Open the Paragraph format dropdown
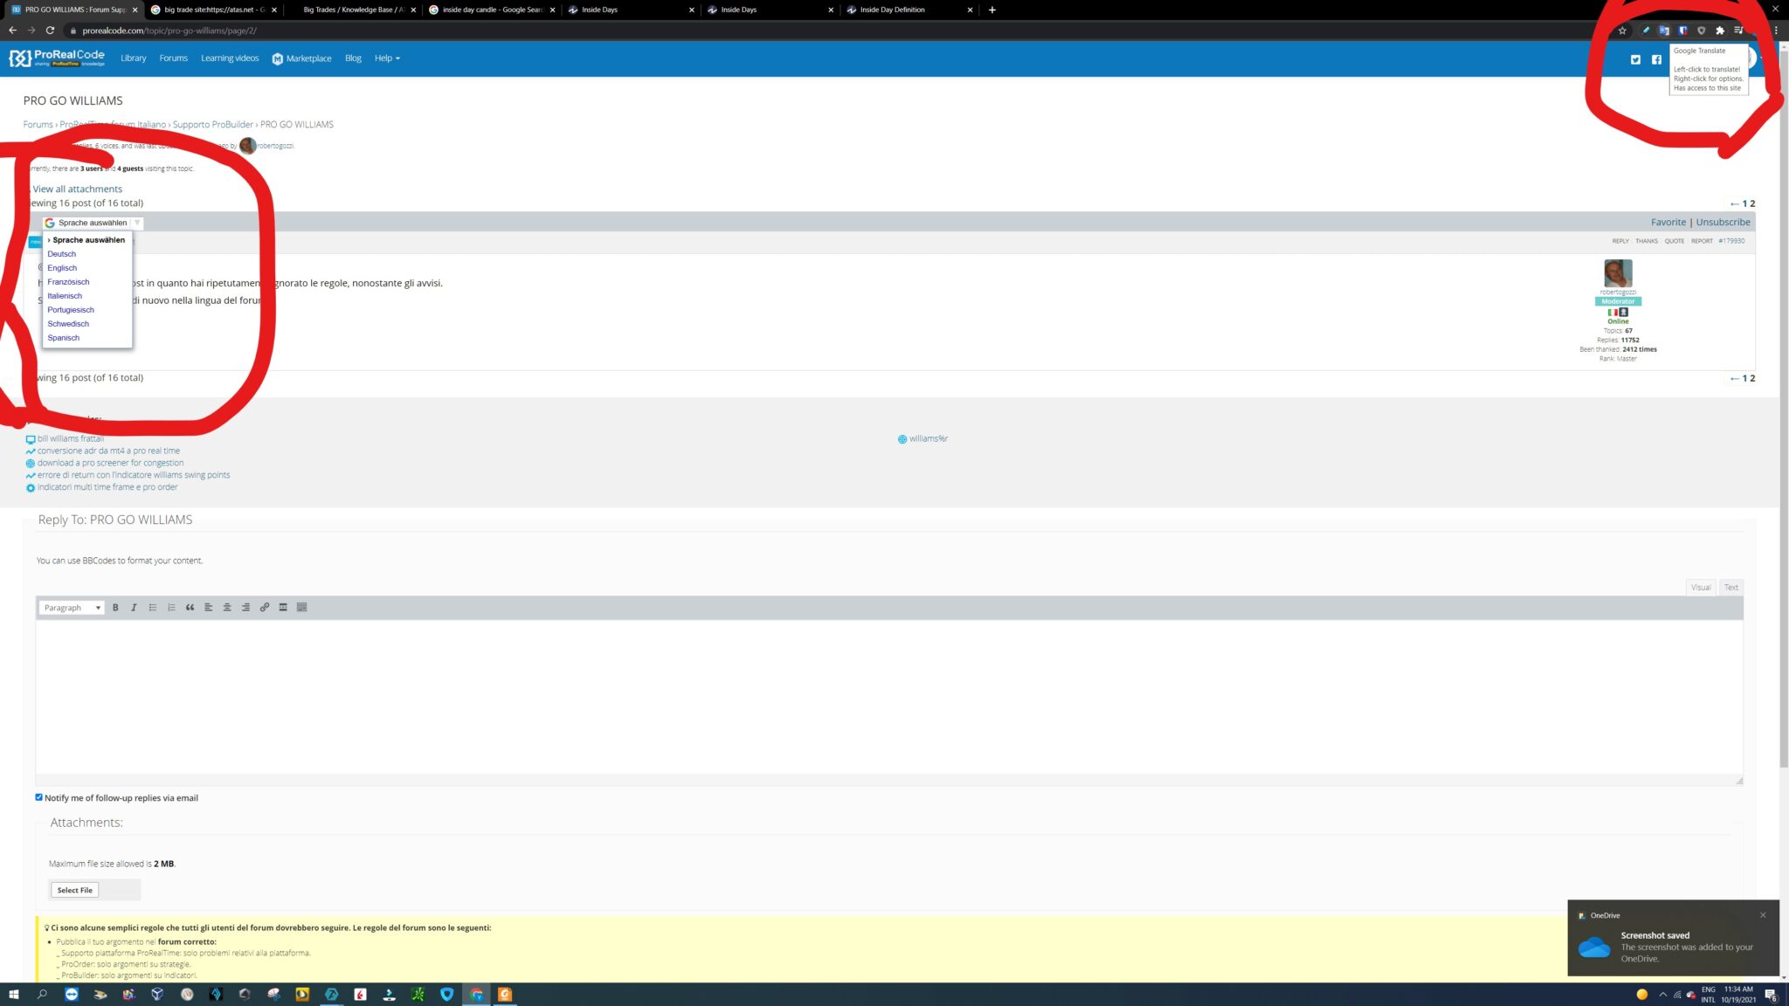 pos(73,608)
